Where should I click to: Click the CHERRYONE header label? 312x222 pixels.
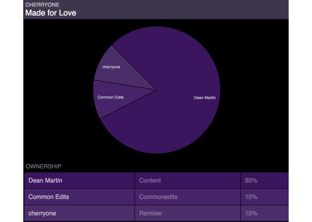coord(42,4)
